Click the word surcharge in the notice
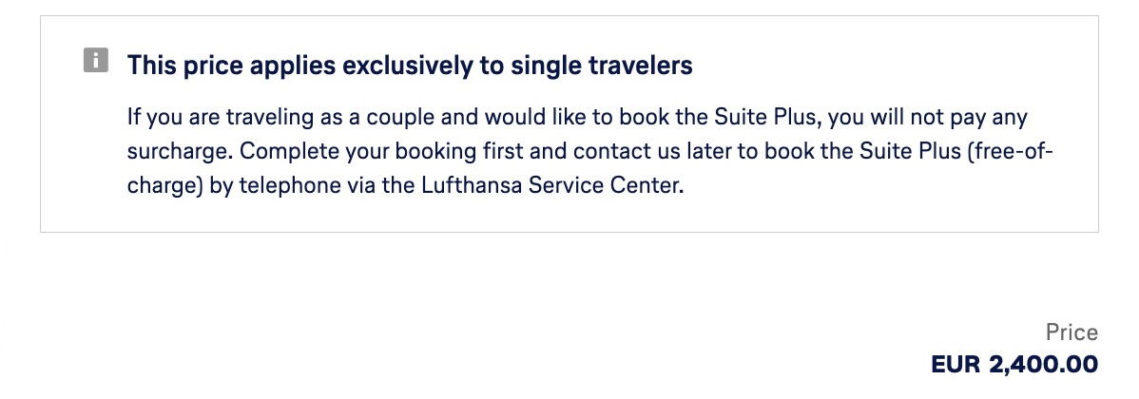Image resolution: width=1139 pixels, height=399 pixels. pyautogui.click(x=180, y=152)
